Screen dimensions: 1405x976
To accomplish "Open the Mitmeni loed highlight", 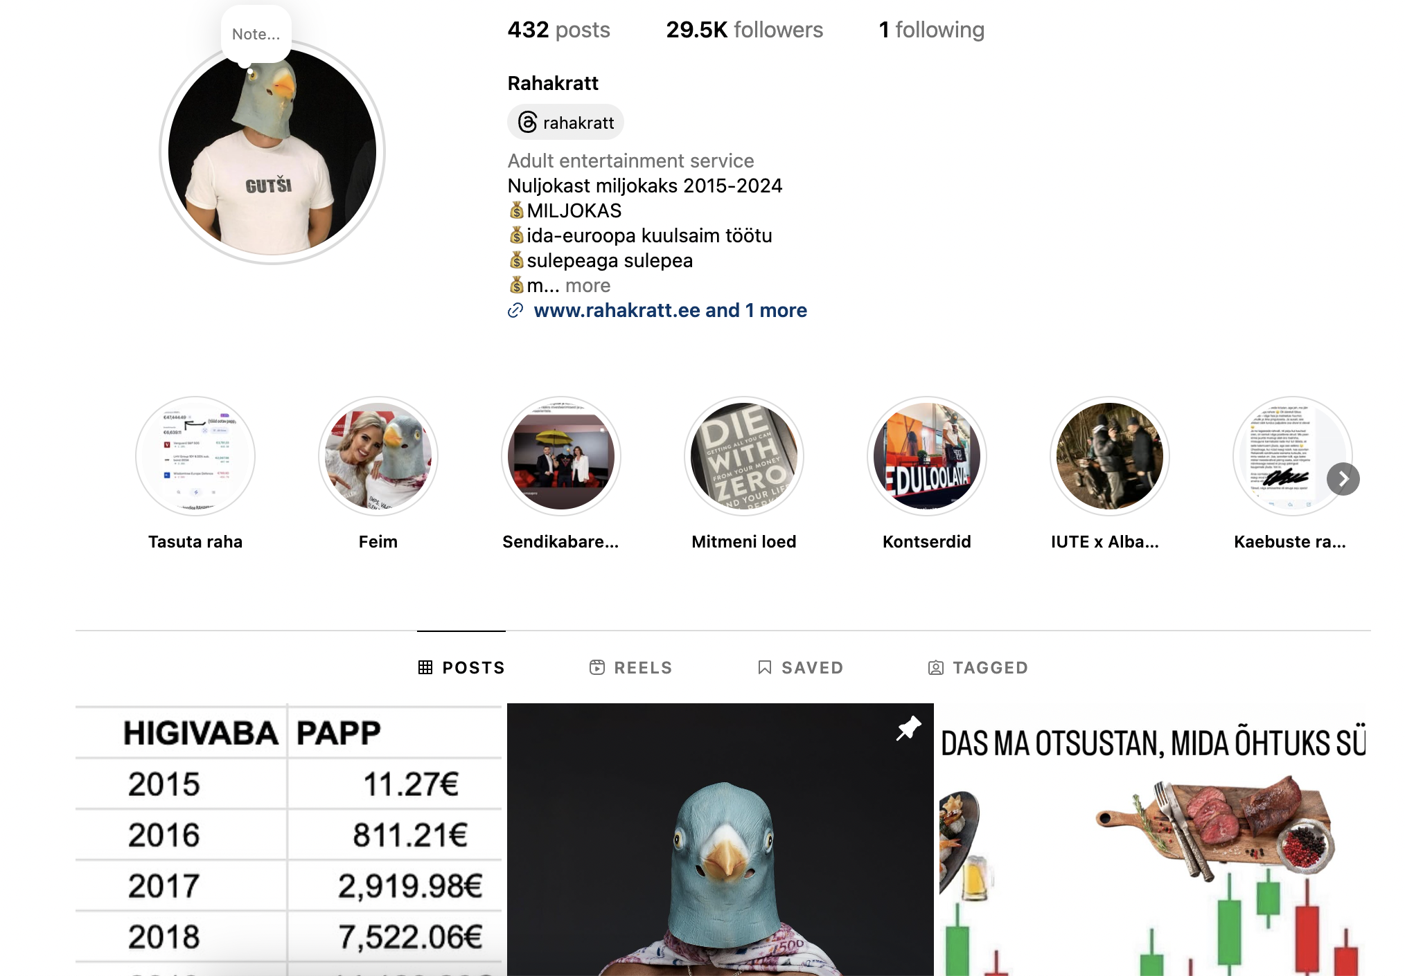I will pyautogui.click(x=744, y=474).
